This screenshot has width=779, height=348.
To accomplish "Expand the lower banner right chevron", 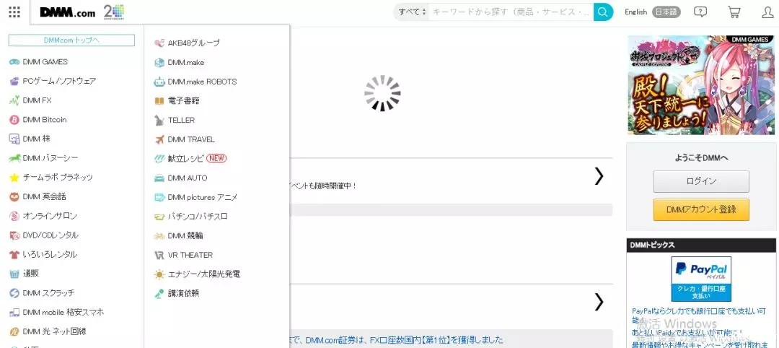I will pos(598,302).
